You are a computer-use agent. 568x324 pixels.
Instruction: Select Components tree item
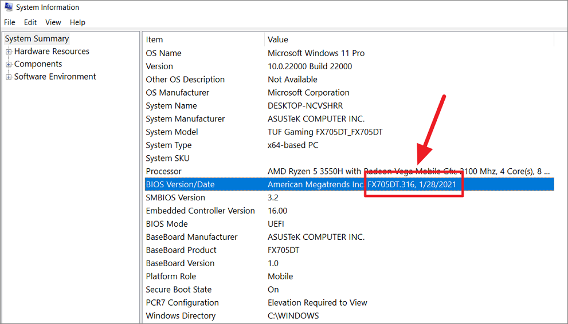(x=38, y=64)
